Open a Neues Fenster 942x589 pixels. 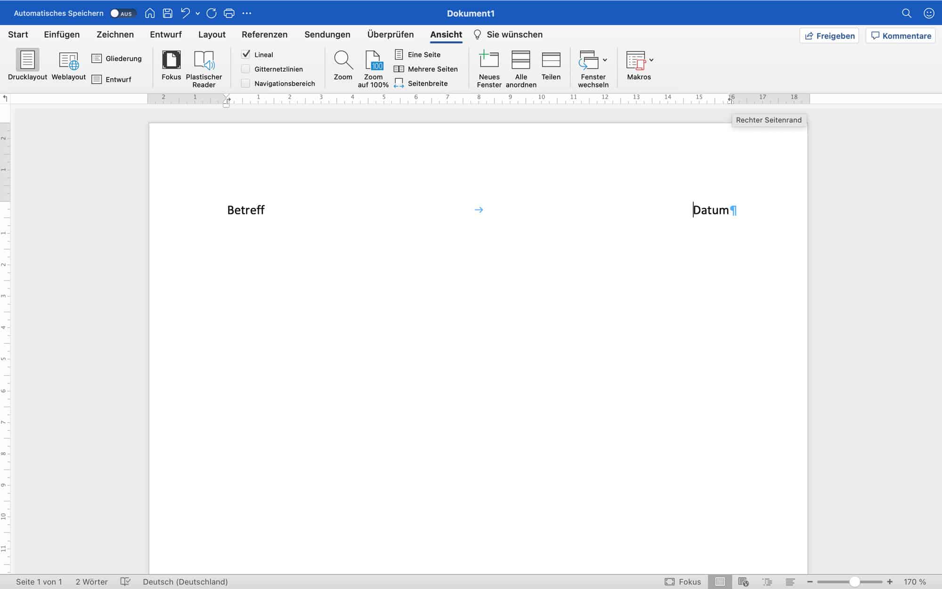tap(489, 69)
